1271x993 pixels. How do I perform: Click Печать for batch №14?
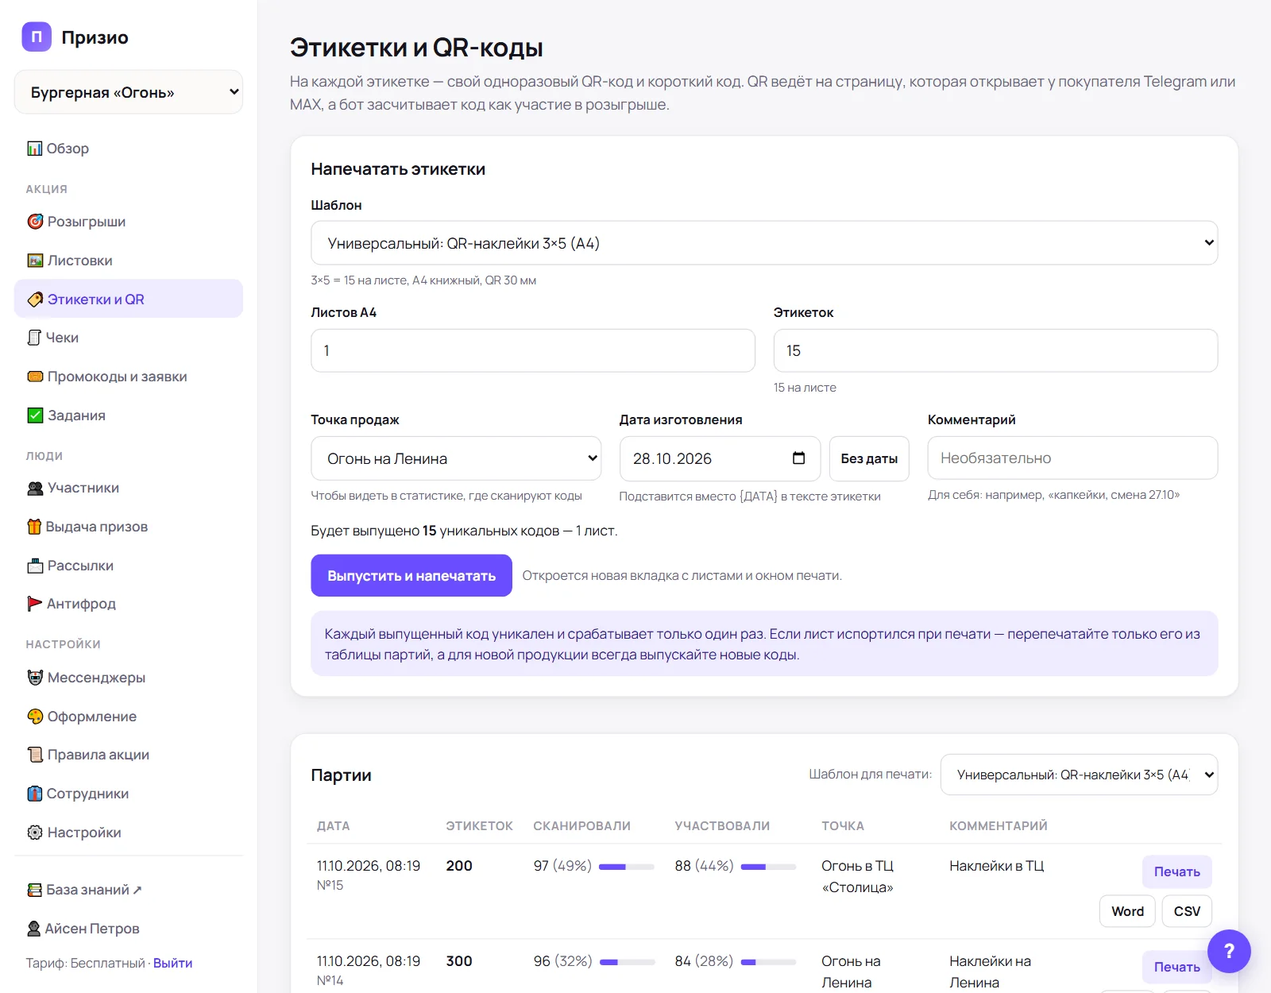(x=1176, y=967)
